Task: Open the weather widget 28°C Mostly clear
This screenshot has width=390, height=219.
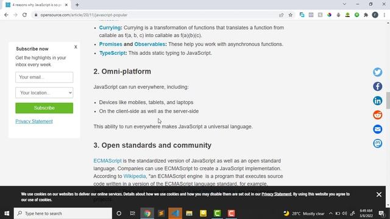Action: pyautogui.click(x=303, y=214)
